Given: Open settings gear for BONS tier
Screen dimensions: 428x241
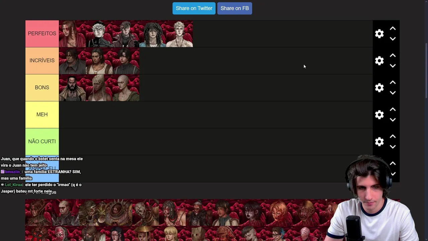Looking at the screenshot, I should click(379, 88).
